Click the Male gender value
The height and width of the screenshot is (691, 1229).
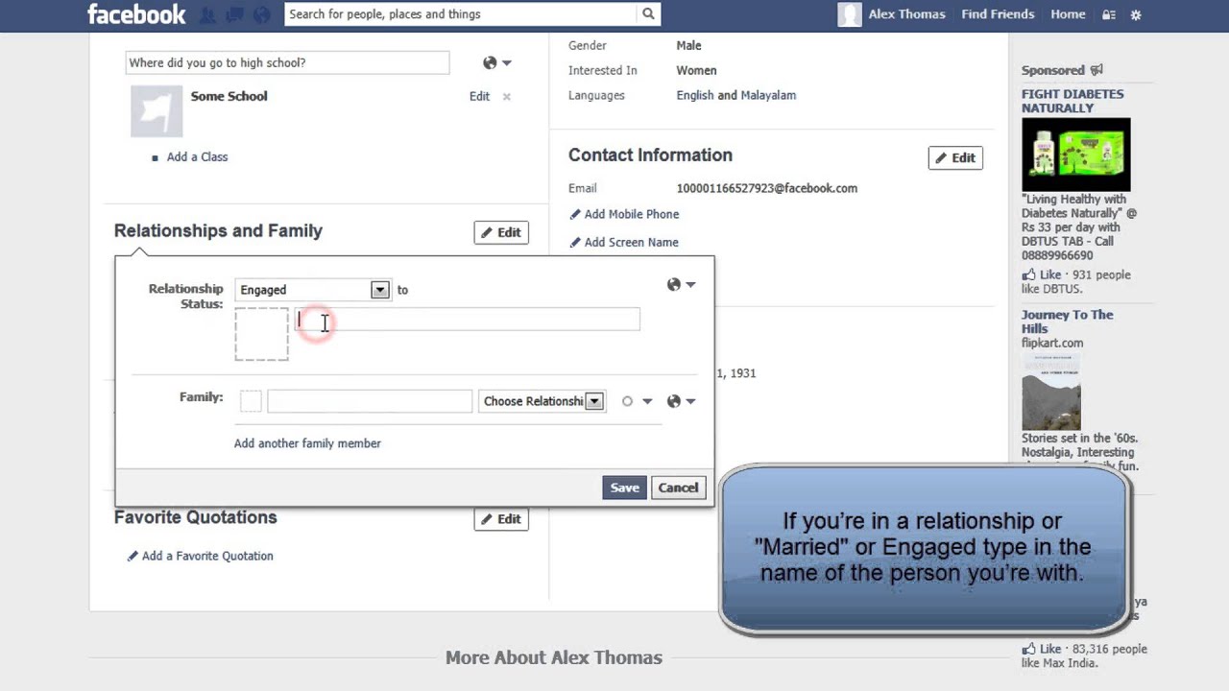(688, 45)
